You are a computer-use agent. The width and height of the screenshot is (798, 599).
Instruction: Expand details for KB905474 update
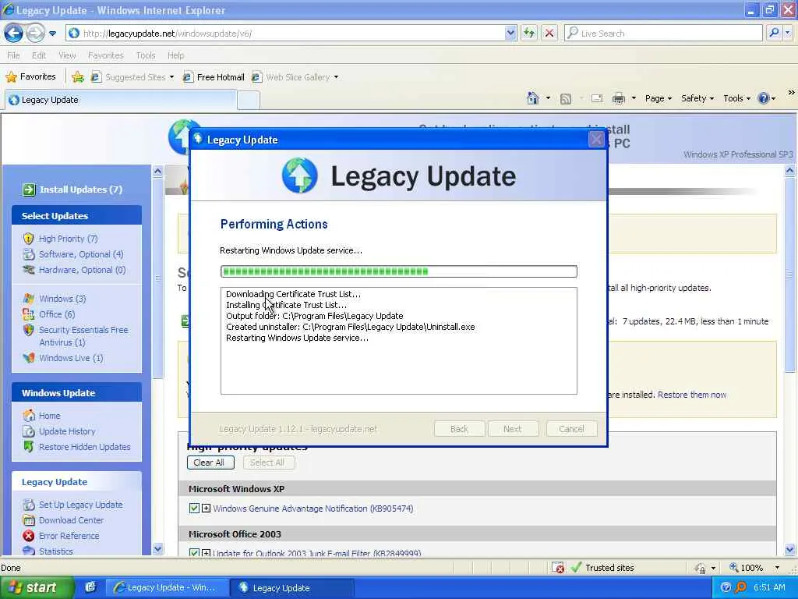(206, 509)
